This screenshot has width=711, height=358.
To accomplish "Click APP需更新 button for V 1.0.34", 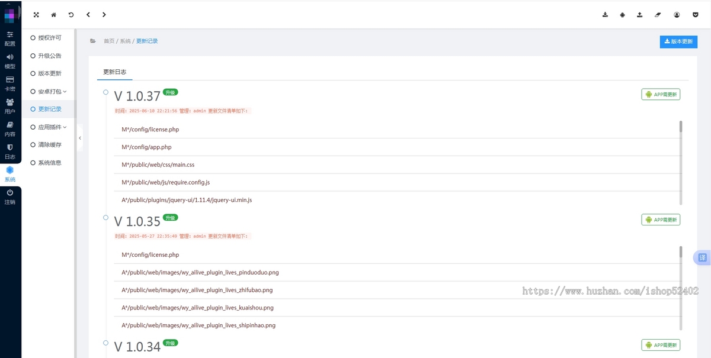I will pos(661,345).
